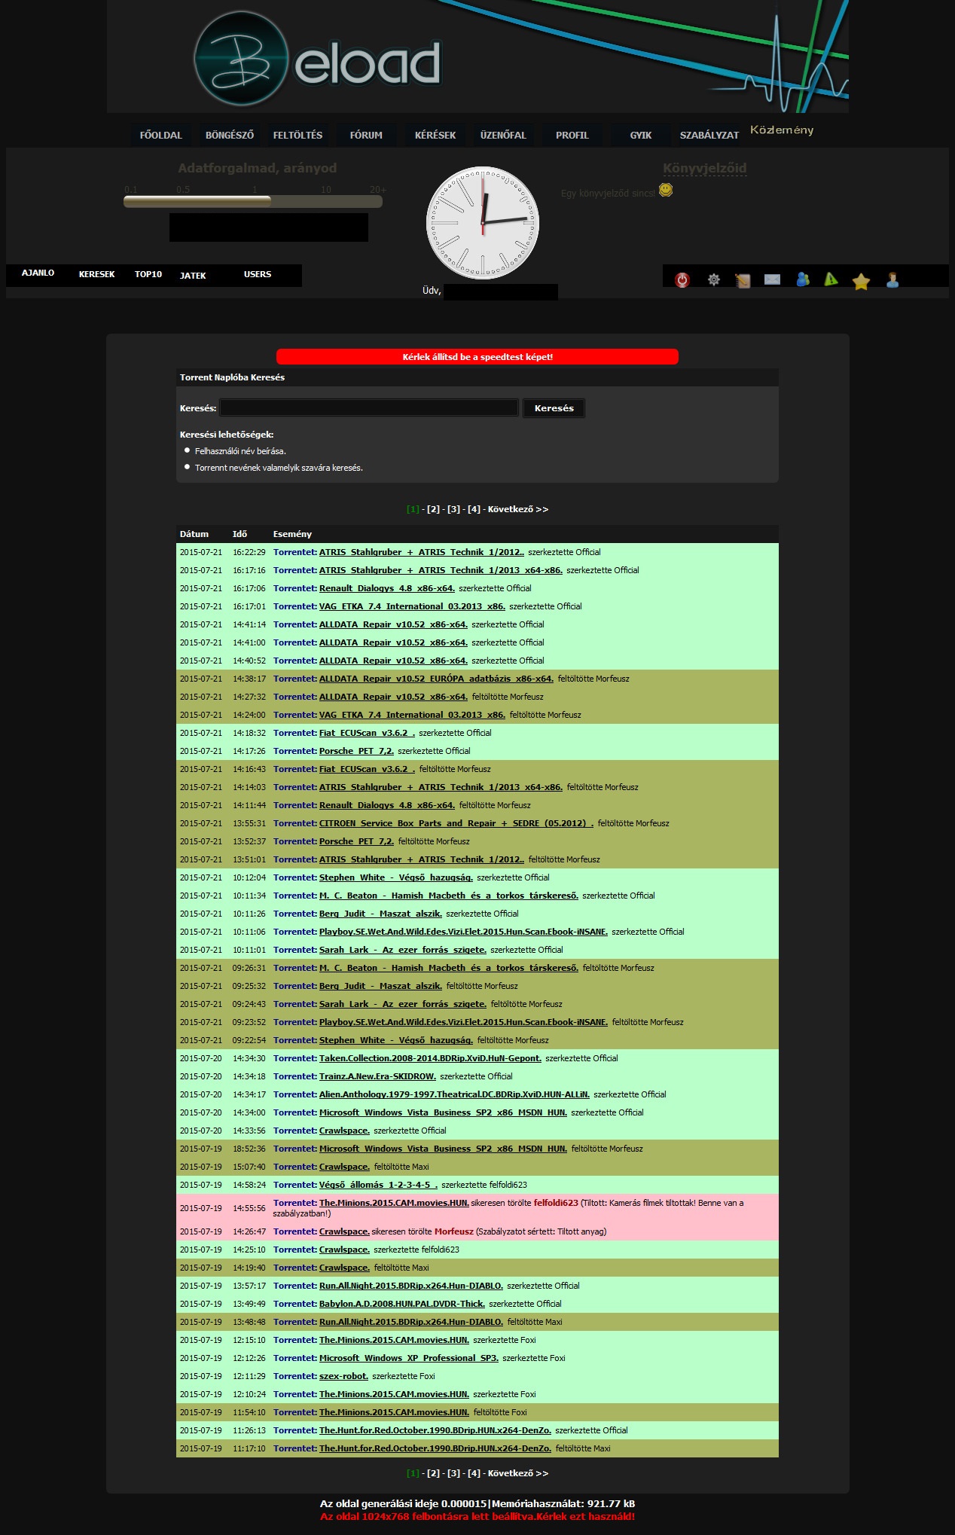Click the green warning triangle icon
955x1535 pixels.
[831, 279]
